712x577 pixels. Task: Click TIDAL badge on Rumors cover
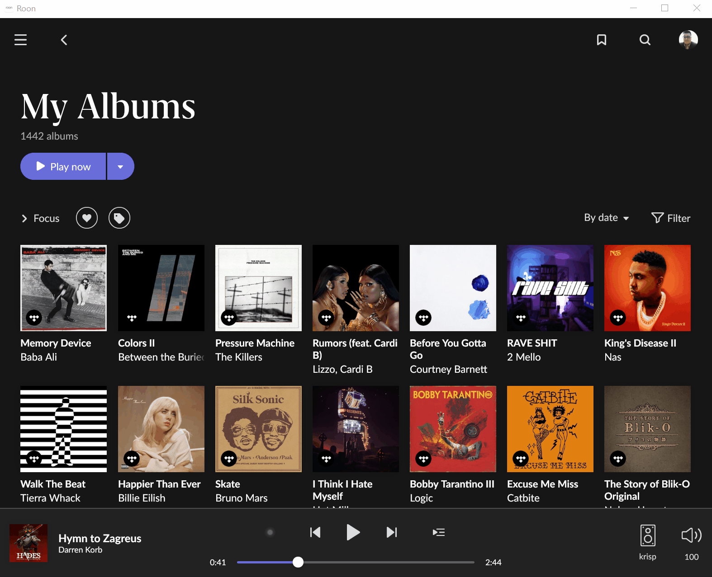point(326,318)
